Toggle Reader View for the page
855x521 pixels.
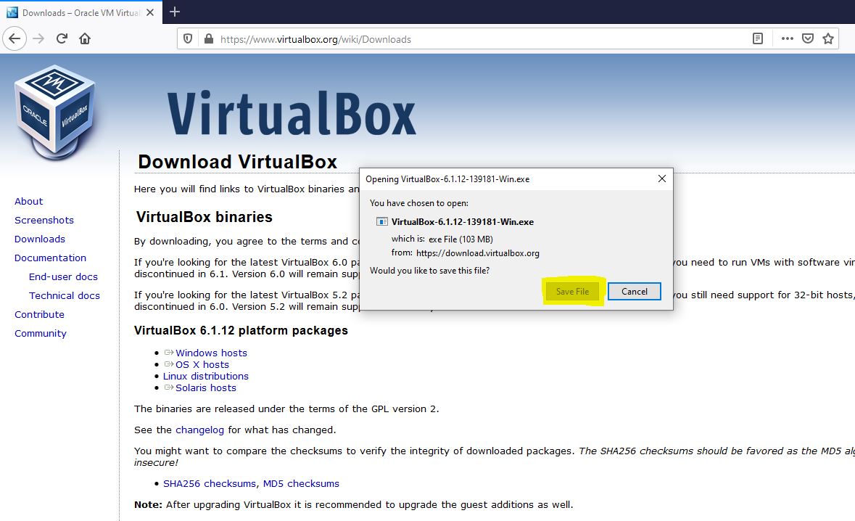(756, 38)
